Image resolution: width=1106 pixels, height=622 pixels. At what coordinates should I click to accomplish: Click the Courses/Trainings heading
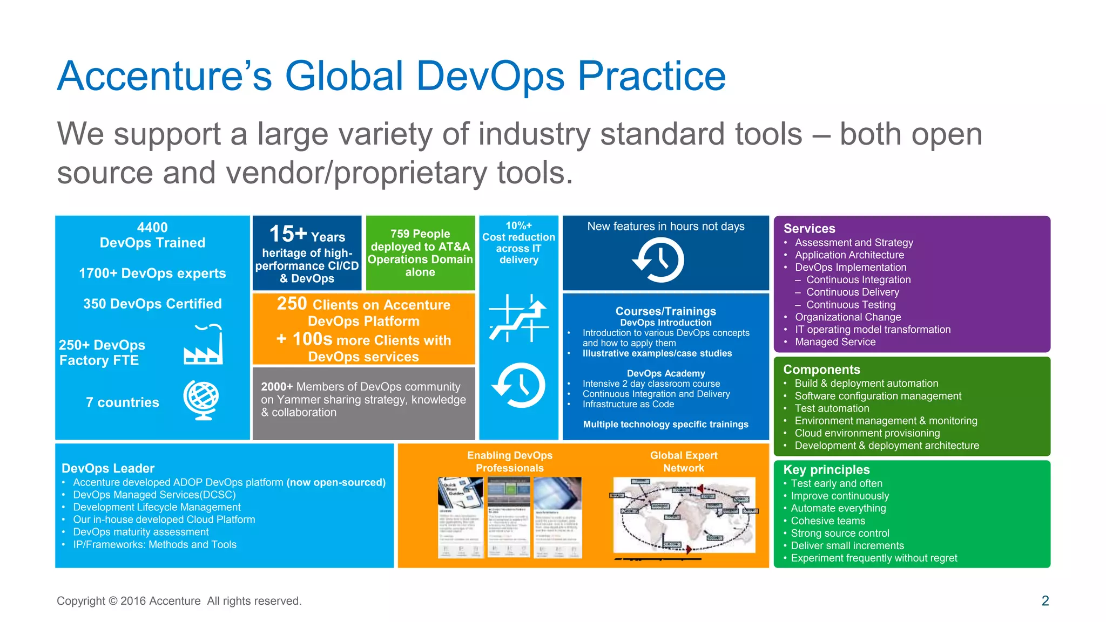[x=665, y=311]
